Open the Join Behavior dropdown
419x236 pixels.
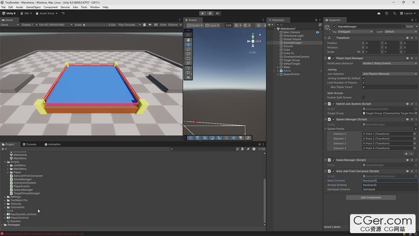tap(389, 74)
